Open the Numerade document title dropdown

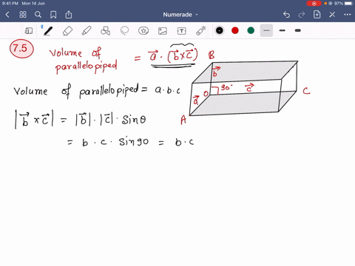point(180,15)
